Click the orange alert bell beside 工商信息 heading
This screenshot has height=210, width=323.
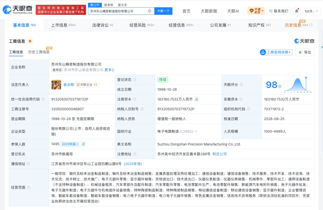point(30,41)
